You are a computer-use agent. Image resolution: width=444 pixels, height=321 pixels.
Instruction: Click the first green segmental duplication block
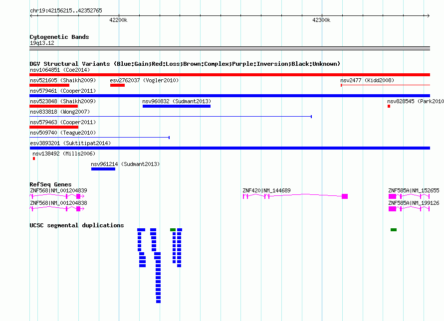[173, 230]
